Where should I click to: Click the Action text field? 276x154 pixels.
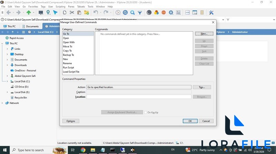click(x=139, y=87)
